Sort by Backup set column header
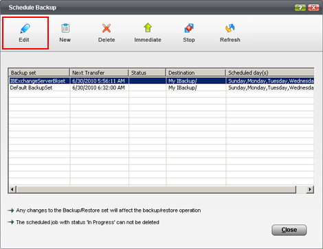 click(x=39, y=73)
